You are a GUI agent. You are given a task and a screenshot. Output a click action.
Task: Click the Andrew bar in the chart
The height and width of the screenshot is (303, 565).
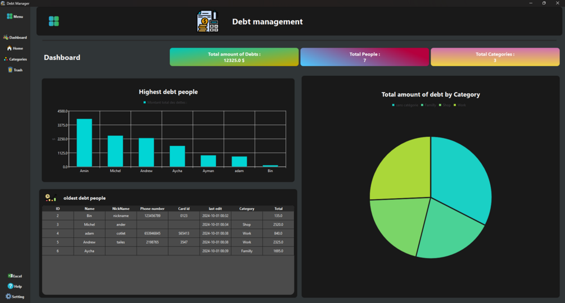pyautogui.click(x=146, y=153)
